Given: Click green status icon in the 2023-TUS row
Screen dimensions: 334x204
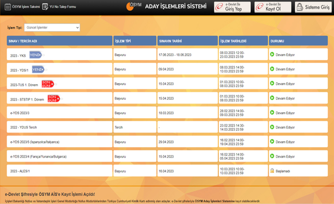Looking at the screenshot, I should click(272, 84).
